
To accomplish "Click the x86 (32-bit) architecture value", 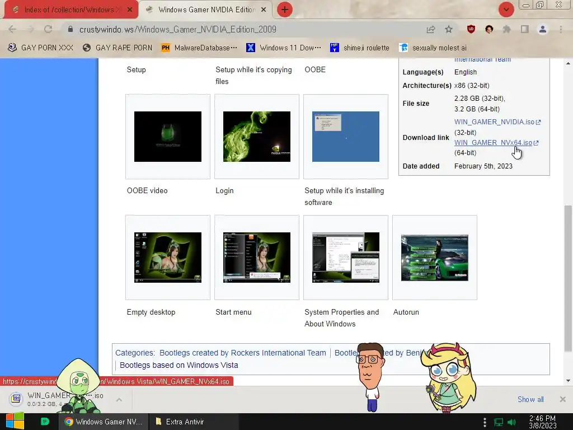I will pos(471,86).
